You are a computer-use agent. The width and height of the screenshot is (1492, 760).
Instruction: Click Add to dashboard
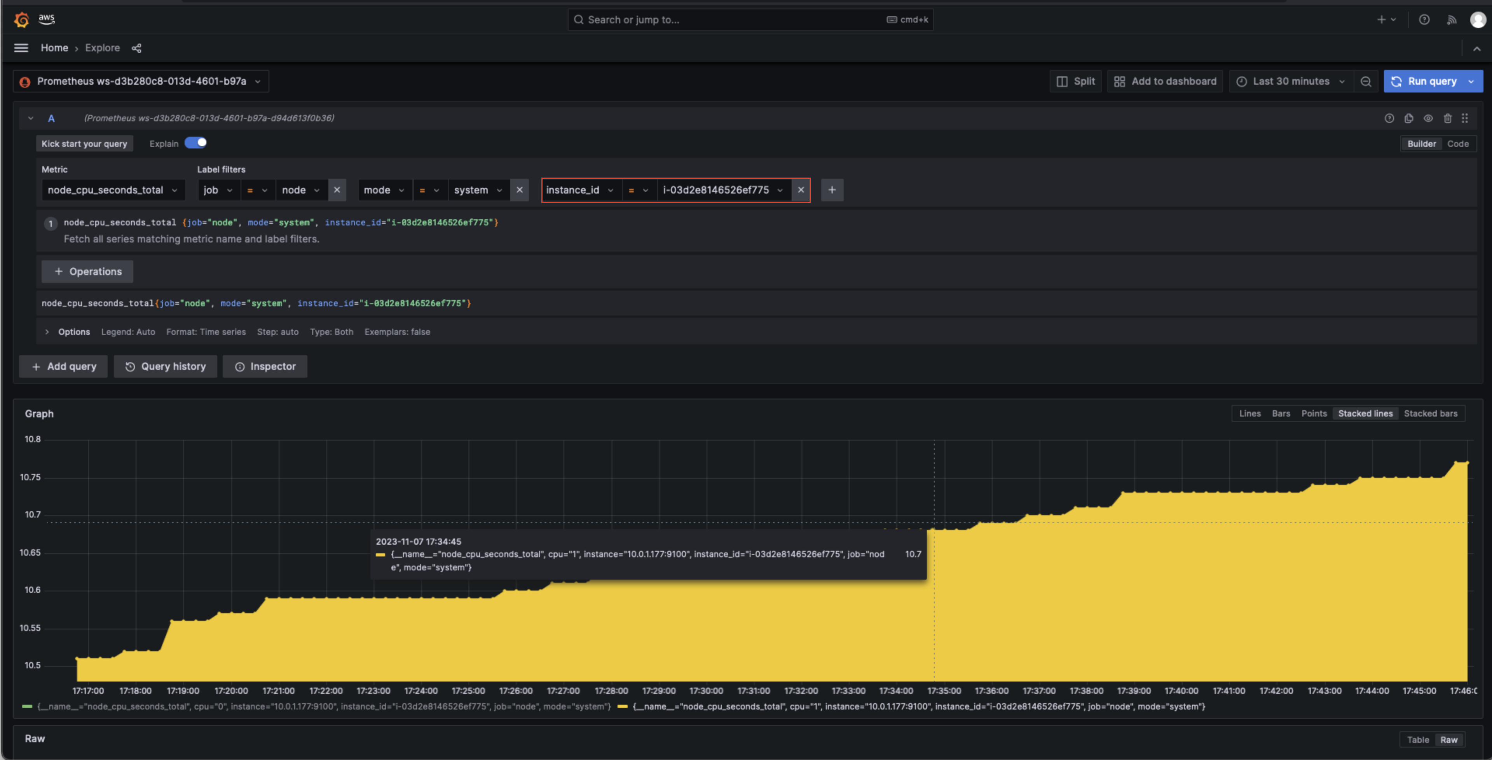click(1165, 81)
